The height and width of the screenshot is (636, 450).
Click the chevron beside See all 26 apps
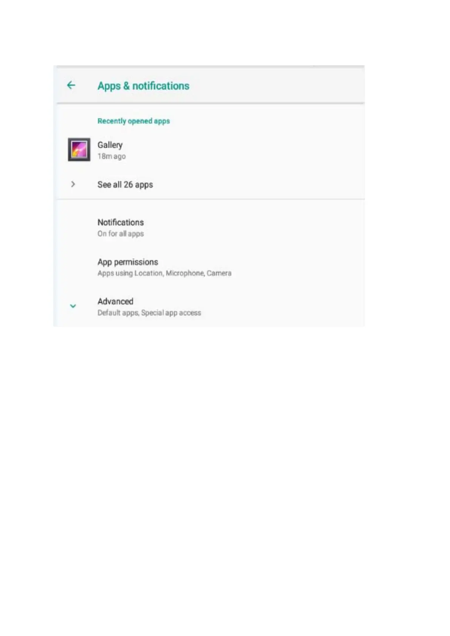tap(73, 184)
